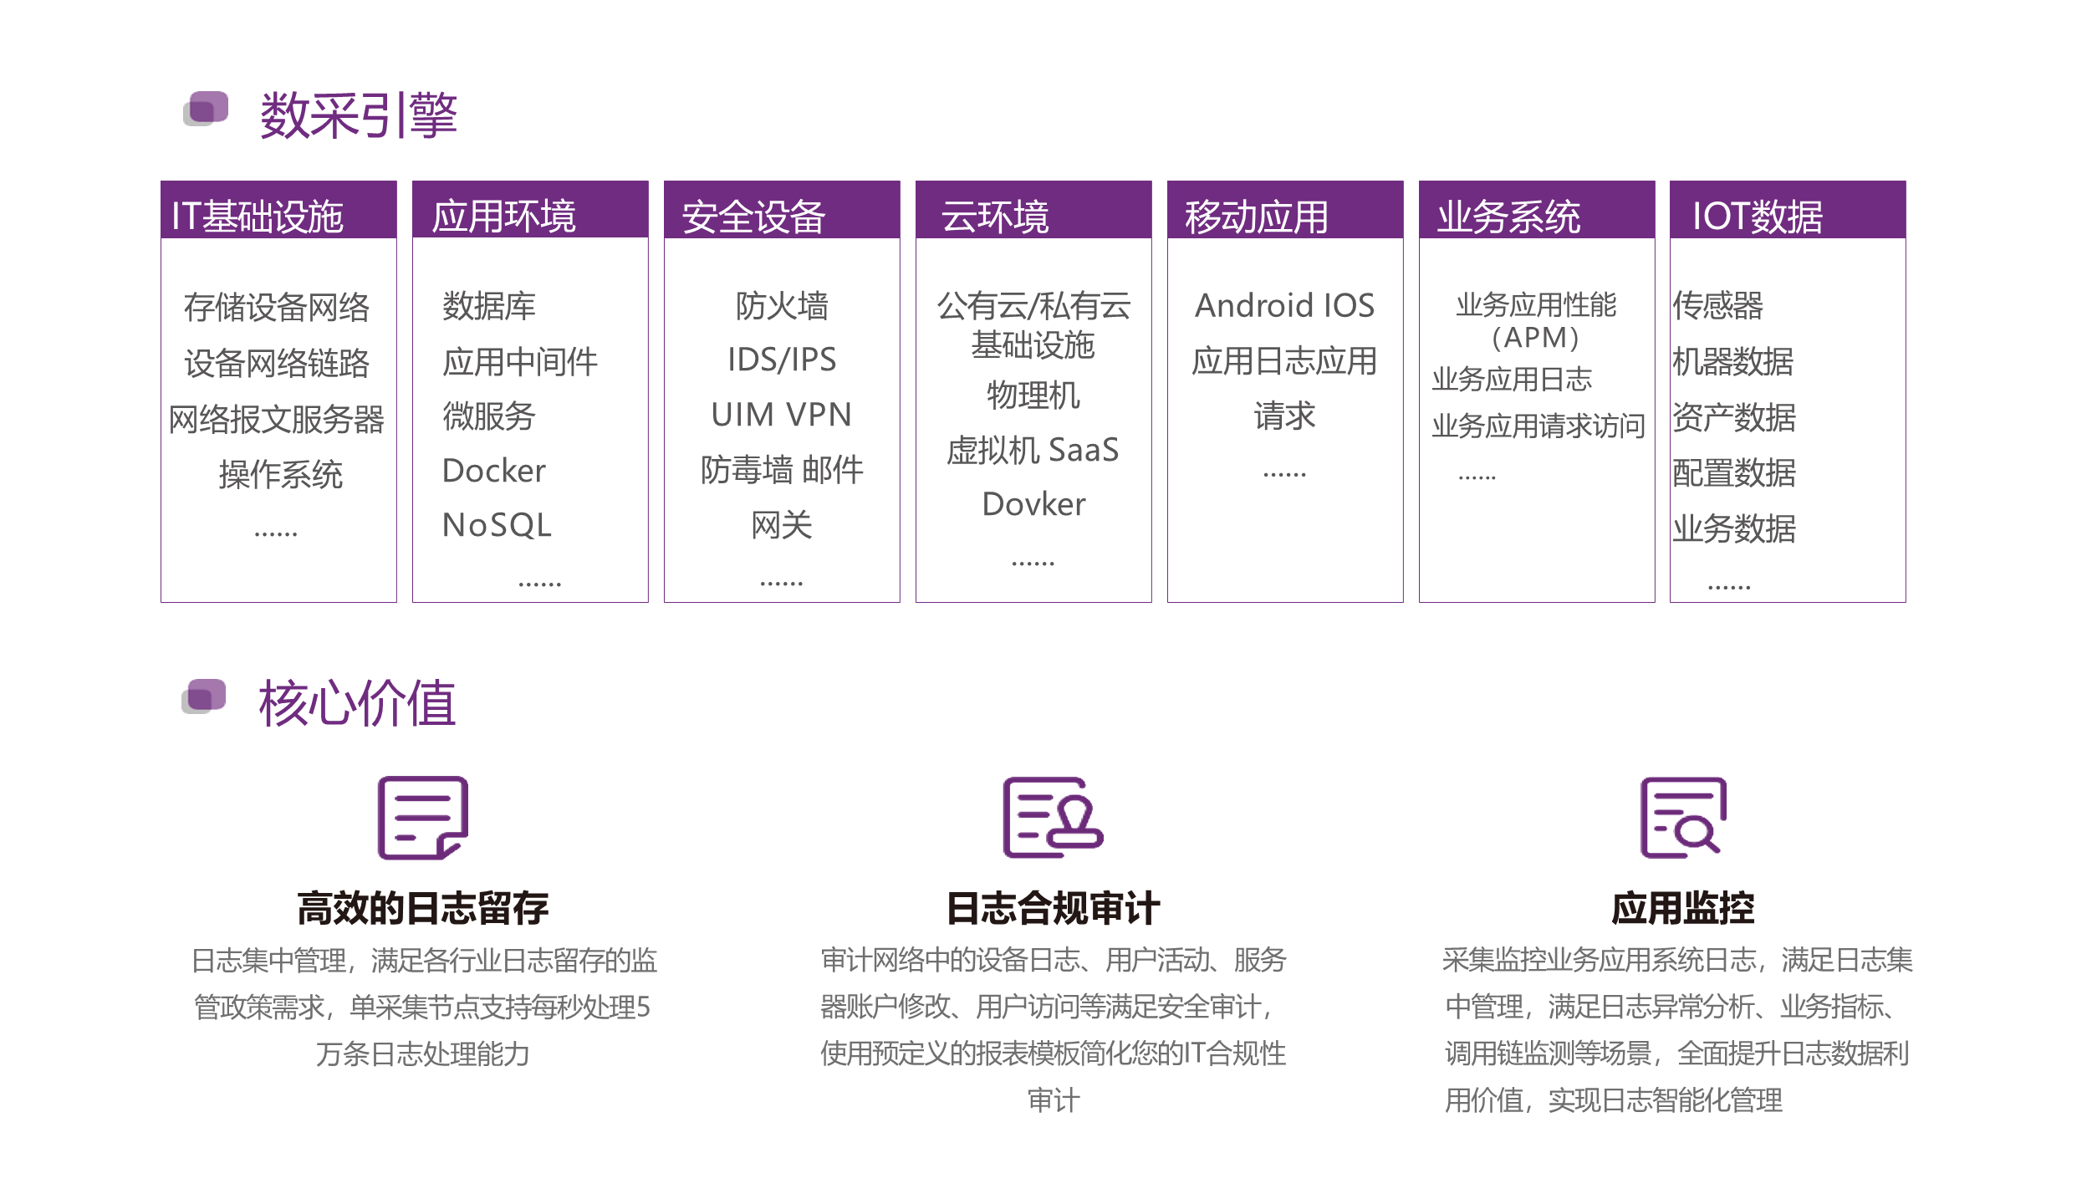Click the 应用监控 heading

[x=1682, y=908]
